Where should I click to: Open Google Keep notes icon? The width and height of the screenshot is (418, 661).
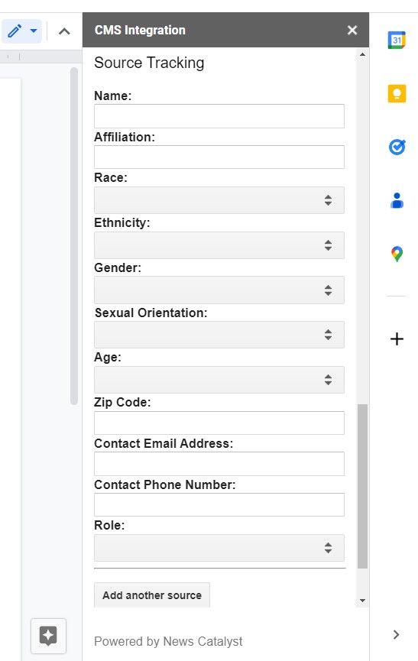click(397, 93)
